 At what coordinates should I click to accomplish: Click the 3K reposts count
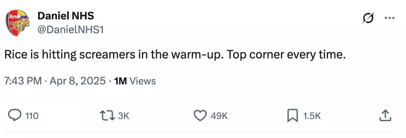(x=123, y=116)
